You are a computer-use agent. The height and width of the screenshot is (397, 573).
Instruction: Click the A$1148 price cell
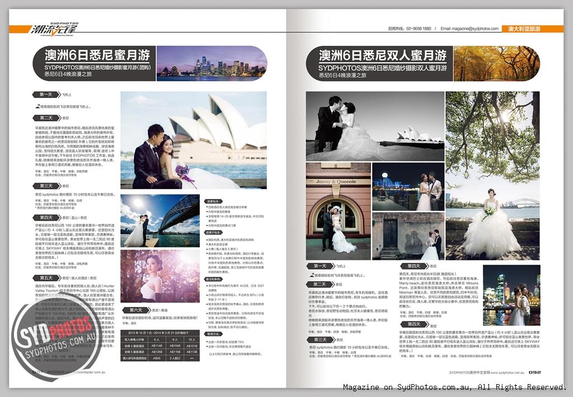coord(157,346)
